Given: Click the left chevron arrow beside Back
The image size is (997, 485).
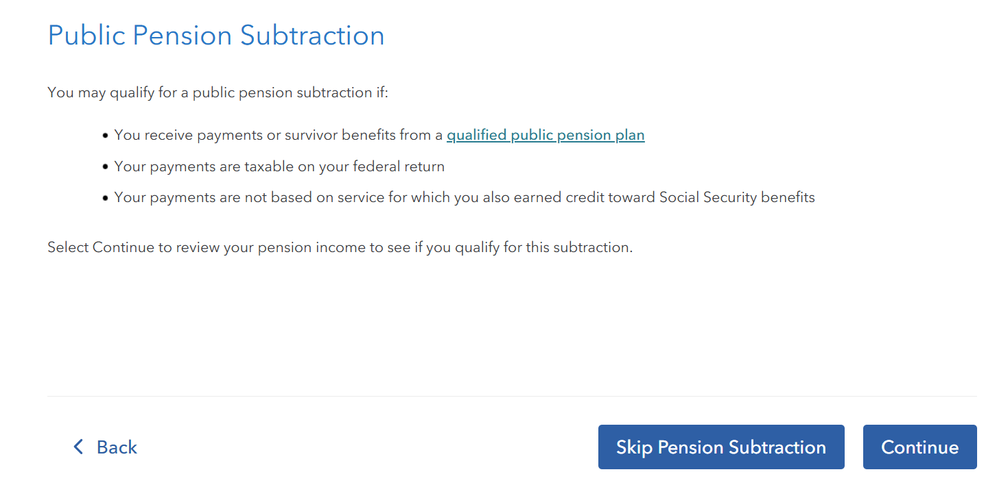Looking at the screenshot, I should tap(78, 447).
